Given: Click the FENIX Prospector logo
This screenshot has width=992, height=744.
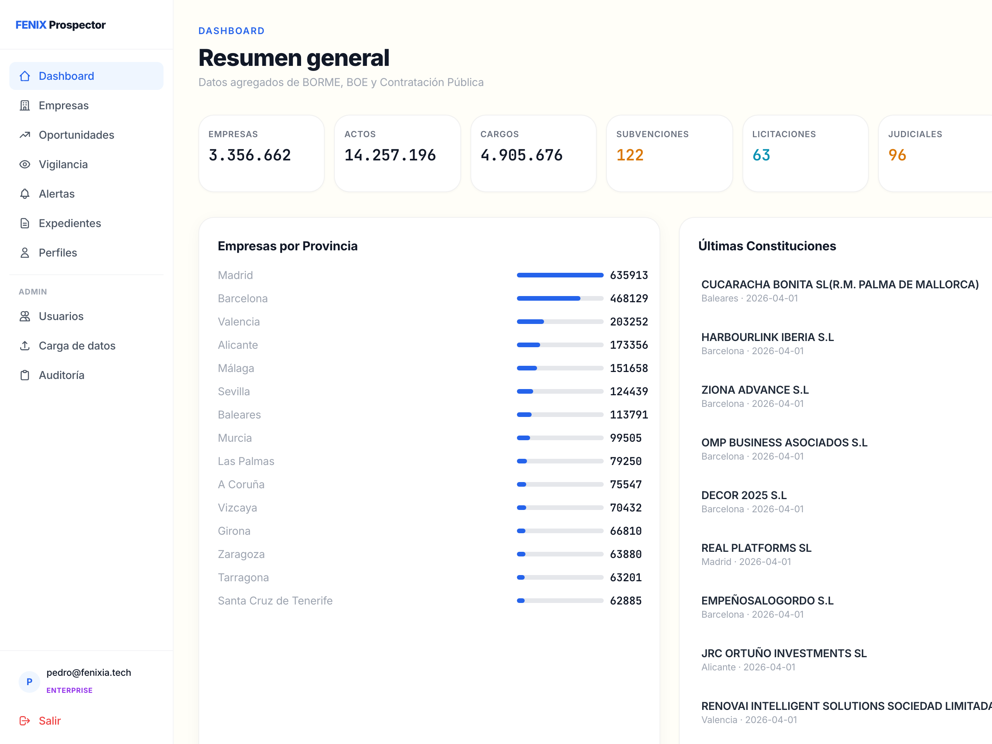Looking at the screenshot, I should [60, 25].
